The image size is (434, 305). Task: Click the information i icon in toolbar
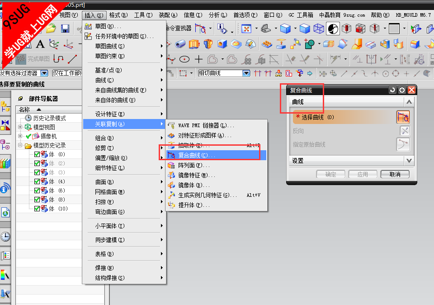tap(222, 29)
